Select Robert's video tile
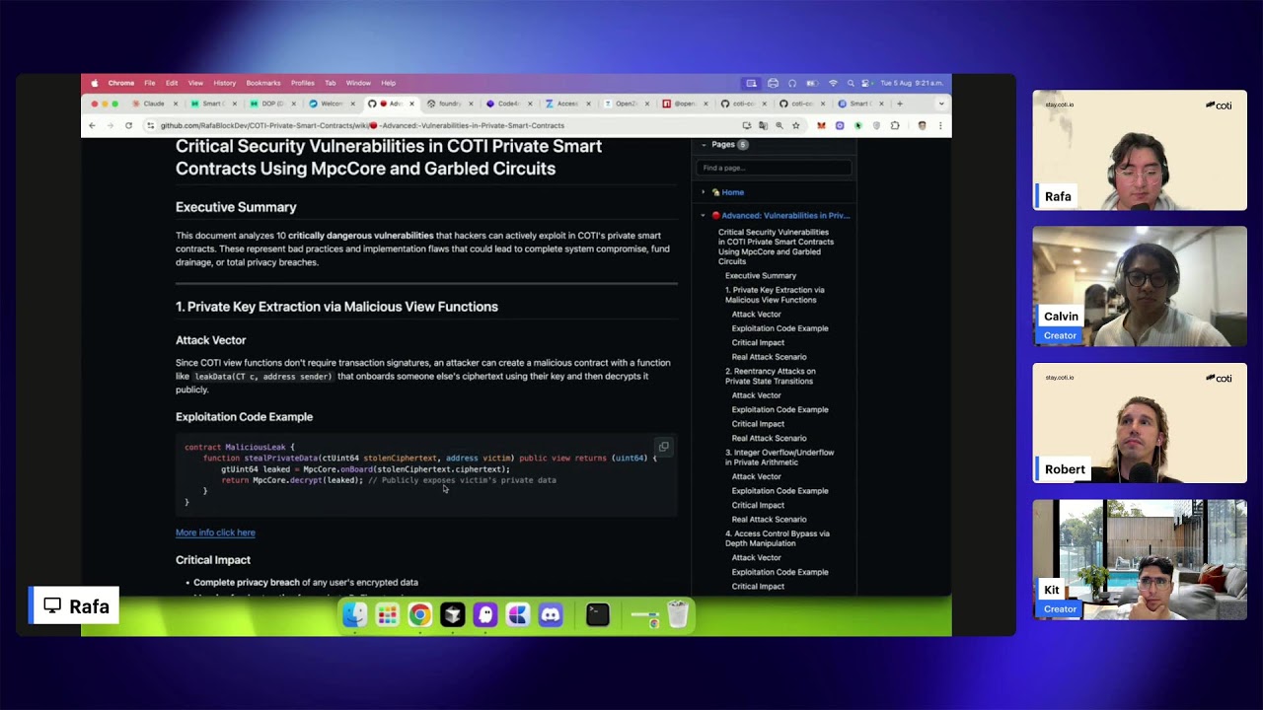1263x710 pixels. 1140,423
